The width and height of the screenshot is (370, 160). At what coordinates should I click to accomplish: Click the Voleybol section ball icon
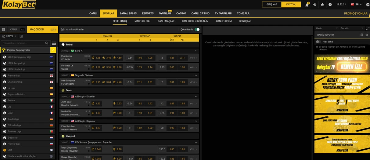click(x=63, y=136)
